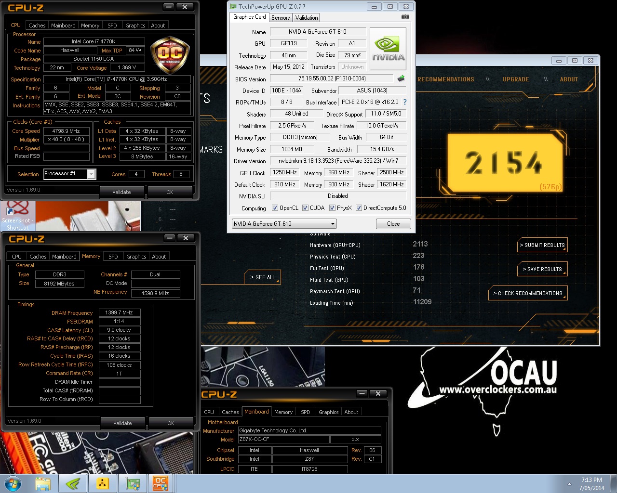Open the SPD tab in top CPU-Z window
617x493 pixels.
pos(112,26)
